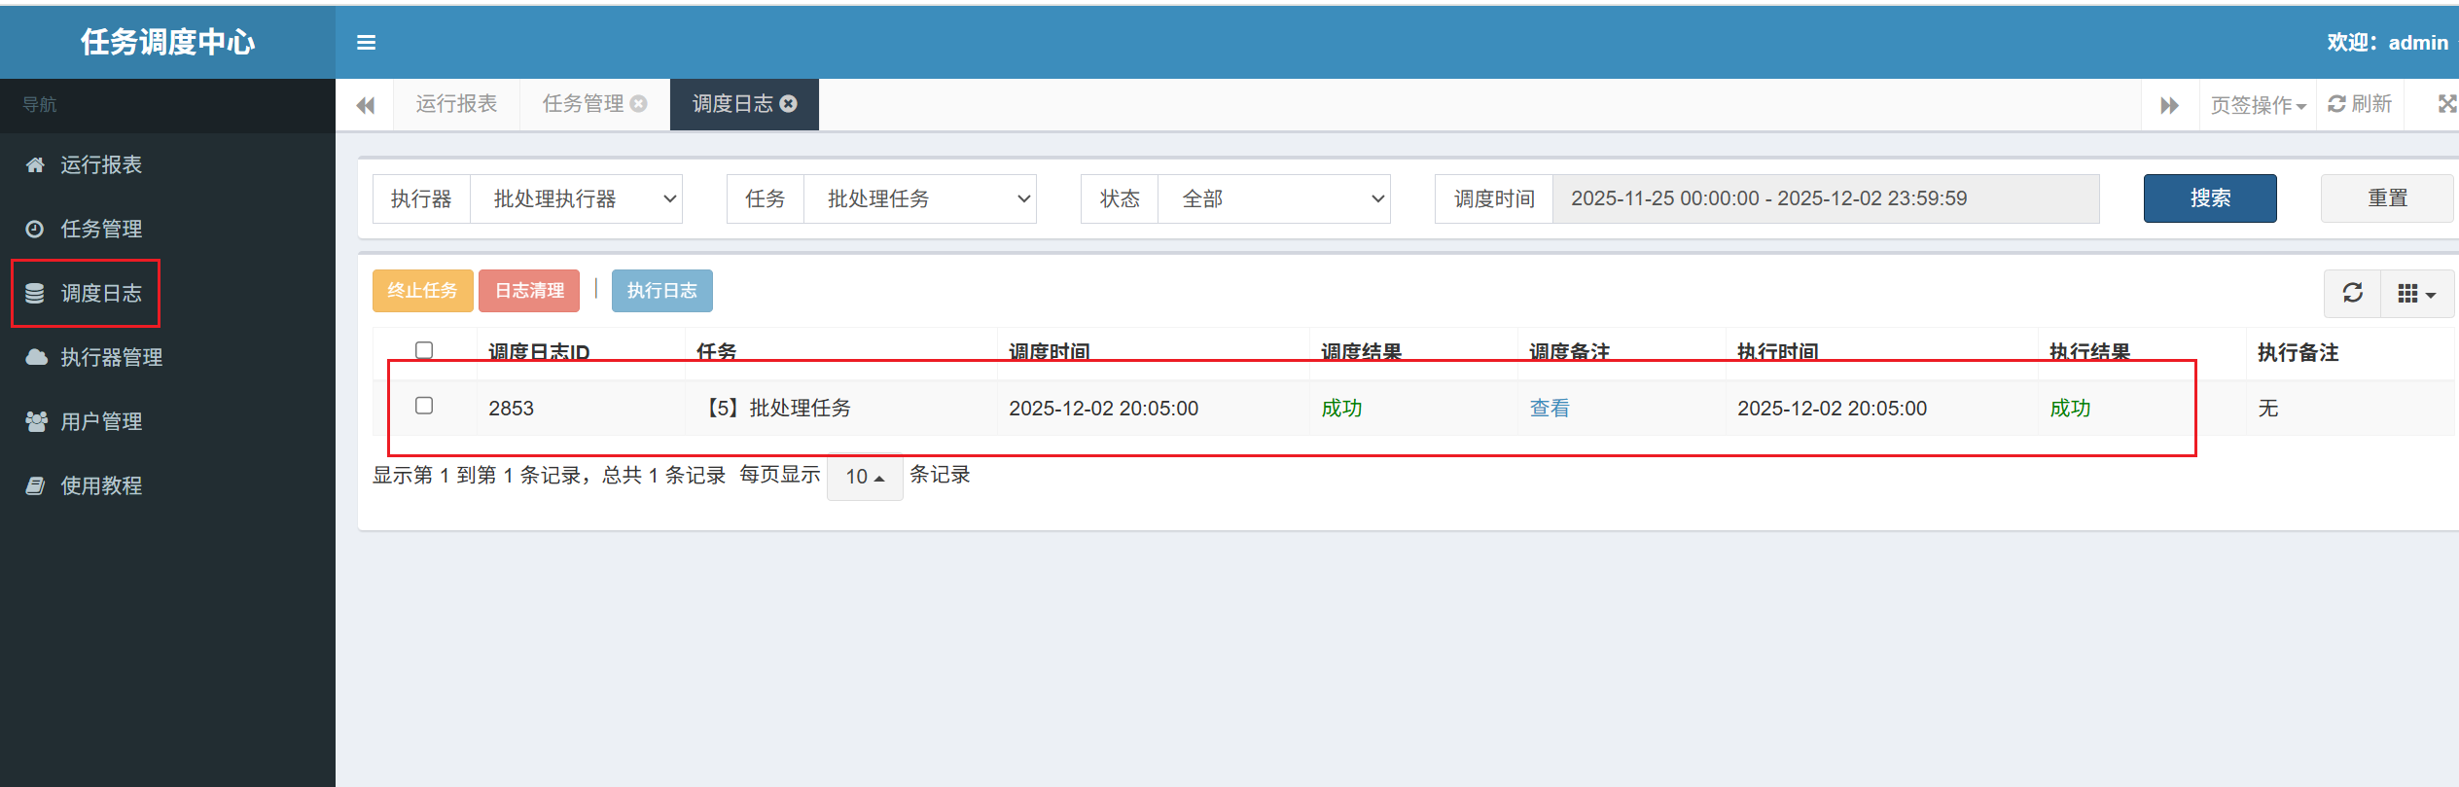This screenshot has height=787, width=2459.
Task: Click the users icon beside 用户管理
Action: [36, 421]
